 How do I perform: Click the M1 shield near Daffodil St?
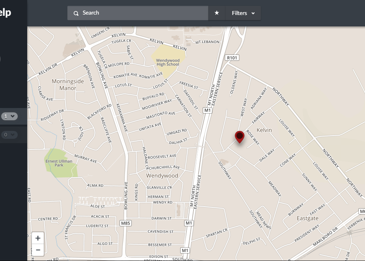pos(207,110)
